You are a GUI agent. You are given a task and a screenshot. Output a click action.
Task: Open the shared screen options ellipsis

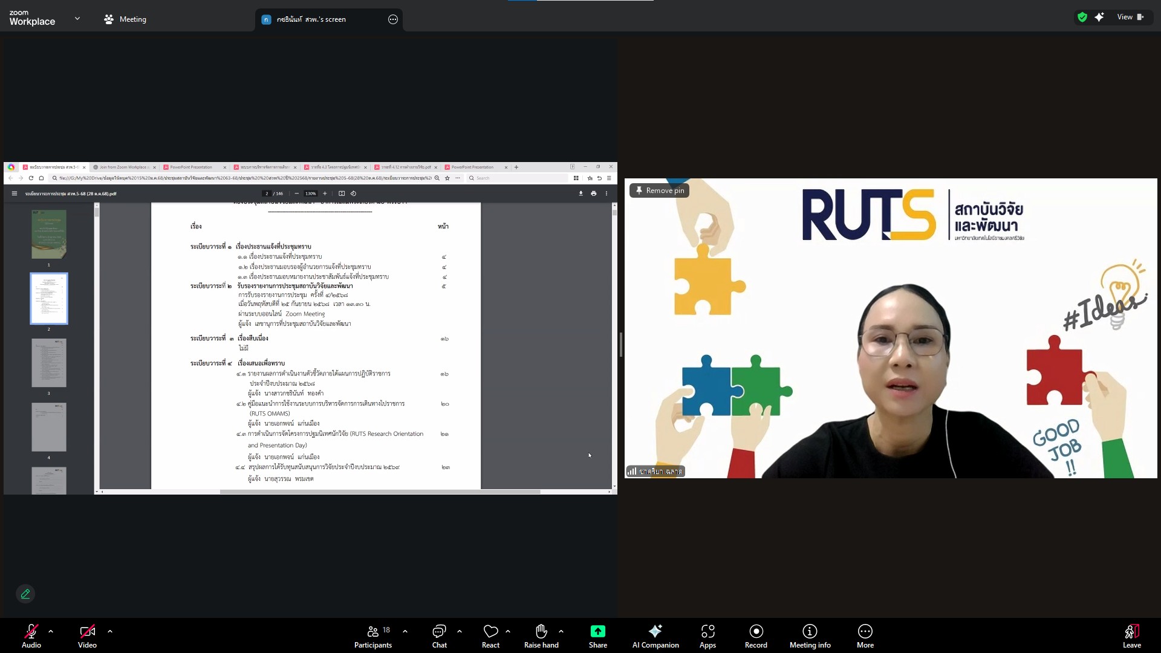pos(393,19)
